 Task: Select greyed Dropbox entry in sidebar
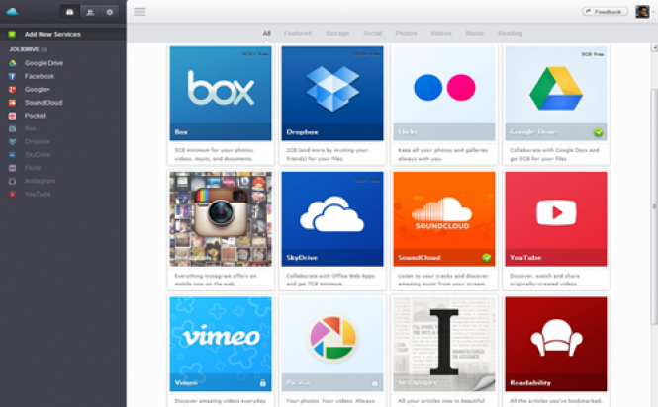coord(38,141)
